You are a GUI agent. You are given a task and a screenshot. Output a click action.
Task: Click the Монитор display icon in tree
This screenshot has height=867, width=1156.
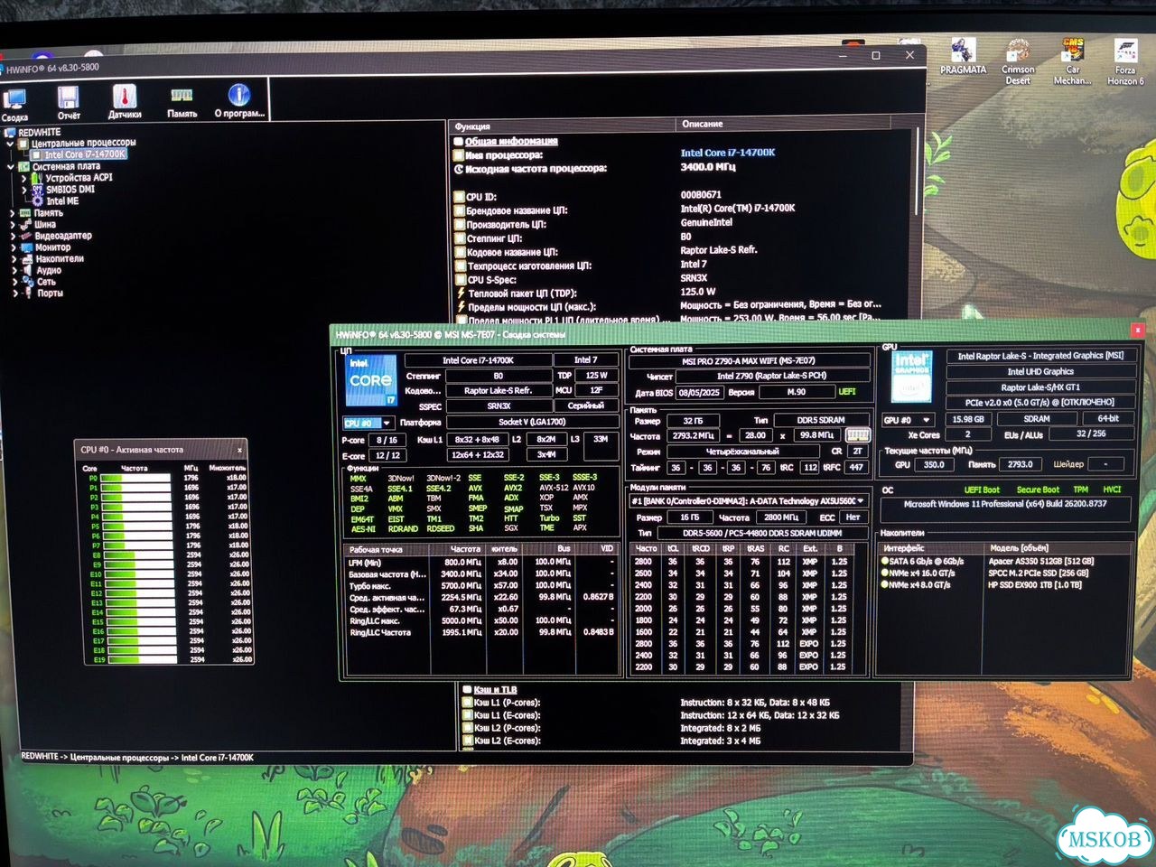27,247
